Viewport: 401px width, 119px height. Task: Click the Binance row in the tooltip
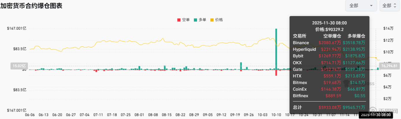pyautogui.click(x=329, y=43)
